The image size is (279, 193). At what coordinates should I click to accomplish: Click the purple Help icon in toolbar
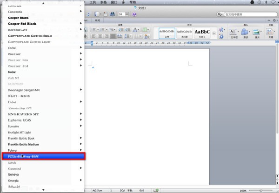134,14
